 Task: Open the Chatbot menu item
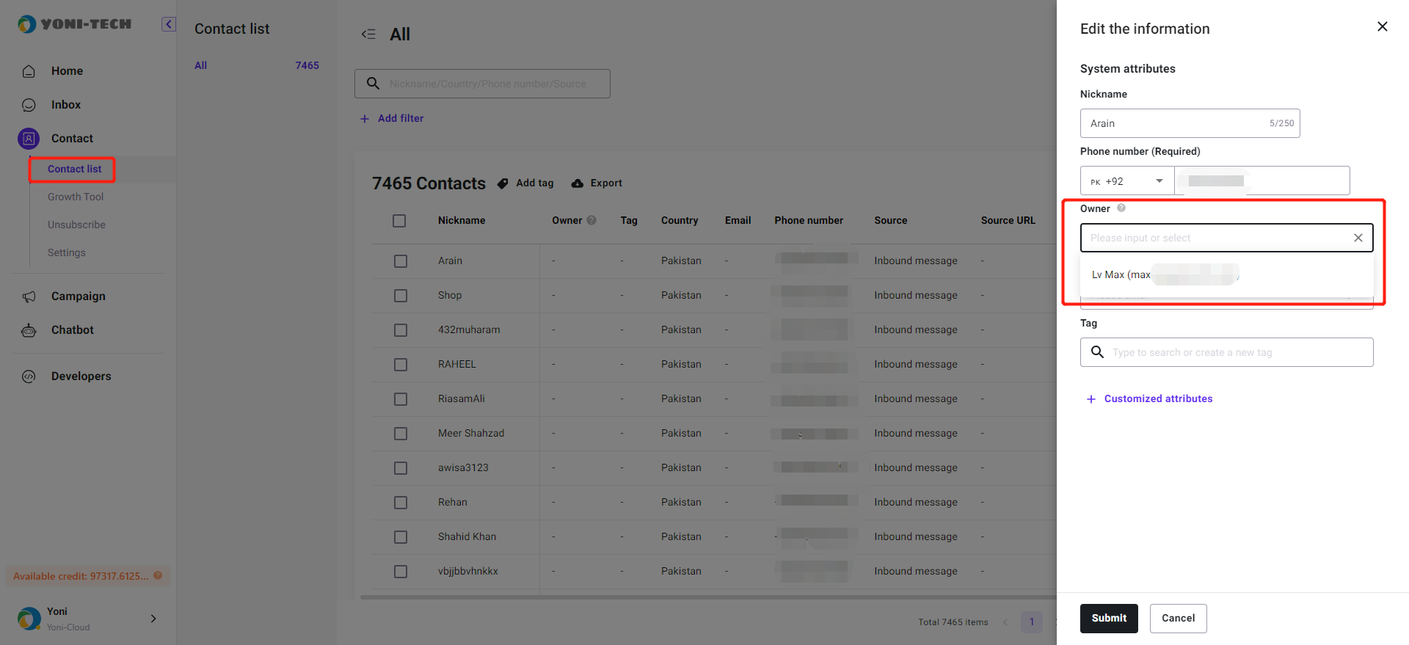tap(73, 330)
